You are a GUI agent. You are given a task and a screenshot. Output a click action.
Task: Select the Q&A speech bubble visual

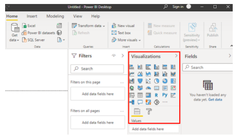(x=140, y=102)
